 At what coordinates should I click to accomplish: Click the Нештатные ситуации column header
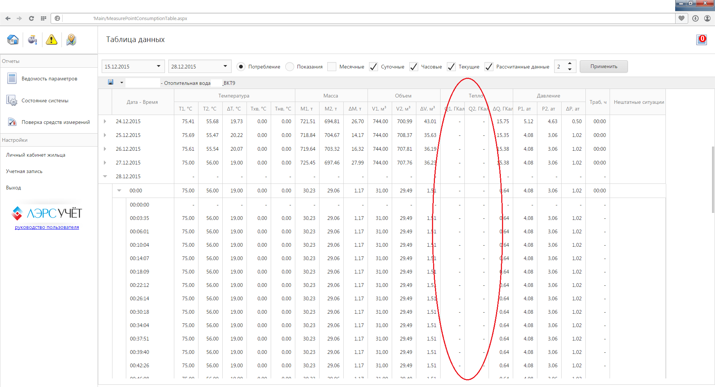click(x=639, y=102)
